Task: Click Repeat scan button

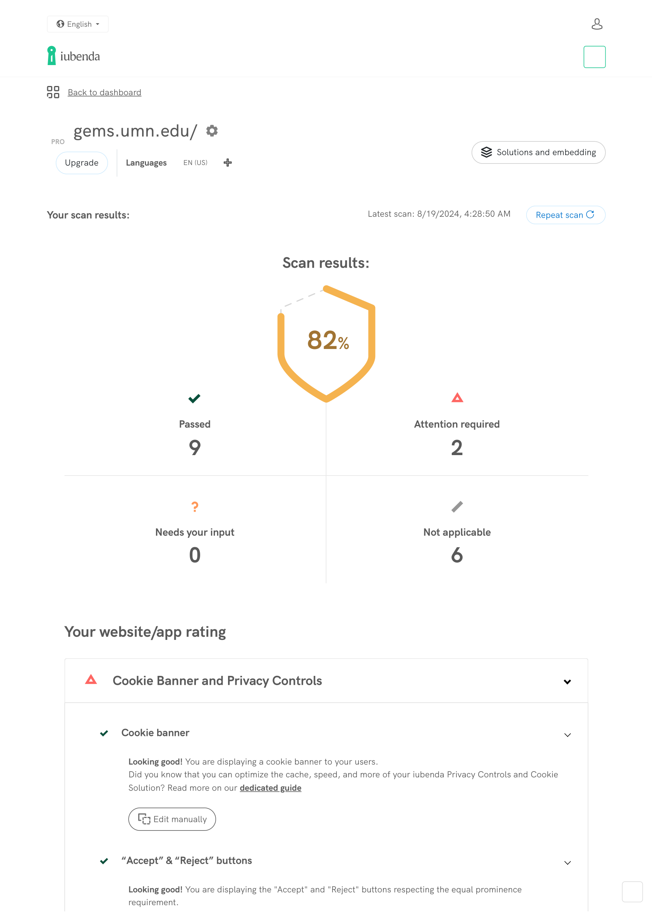Action: (x=565, y=215)
